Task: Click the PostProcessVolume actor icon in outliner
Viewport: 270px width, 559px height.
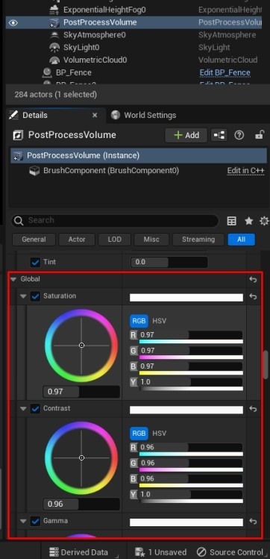Action: click(x=54, y=23)
